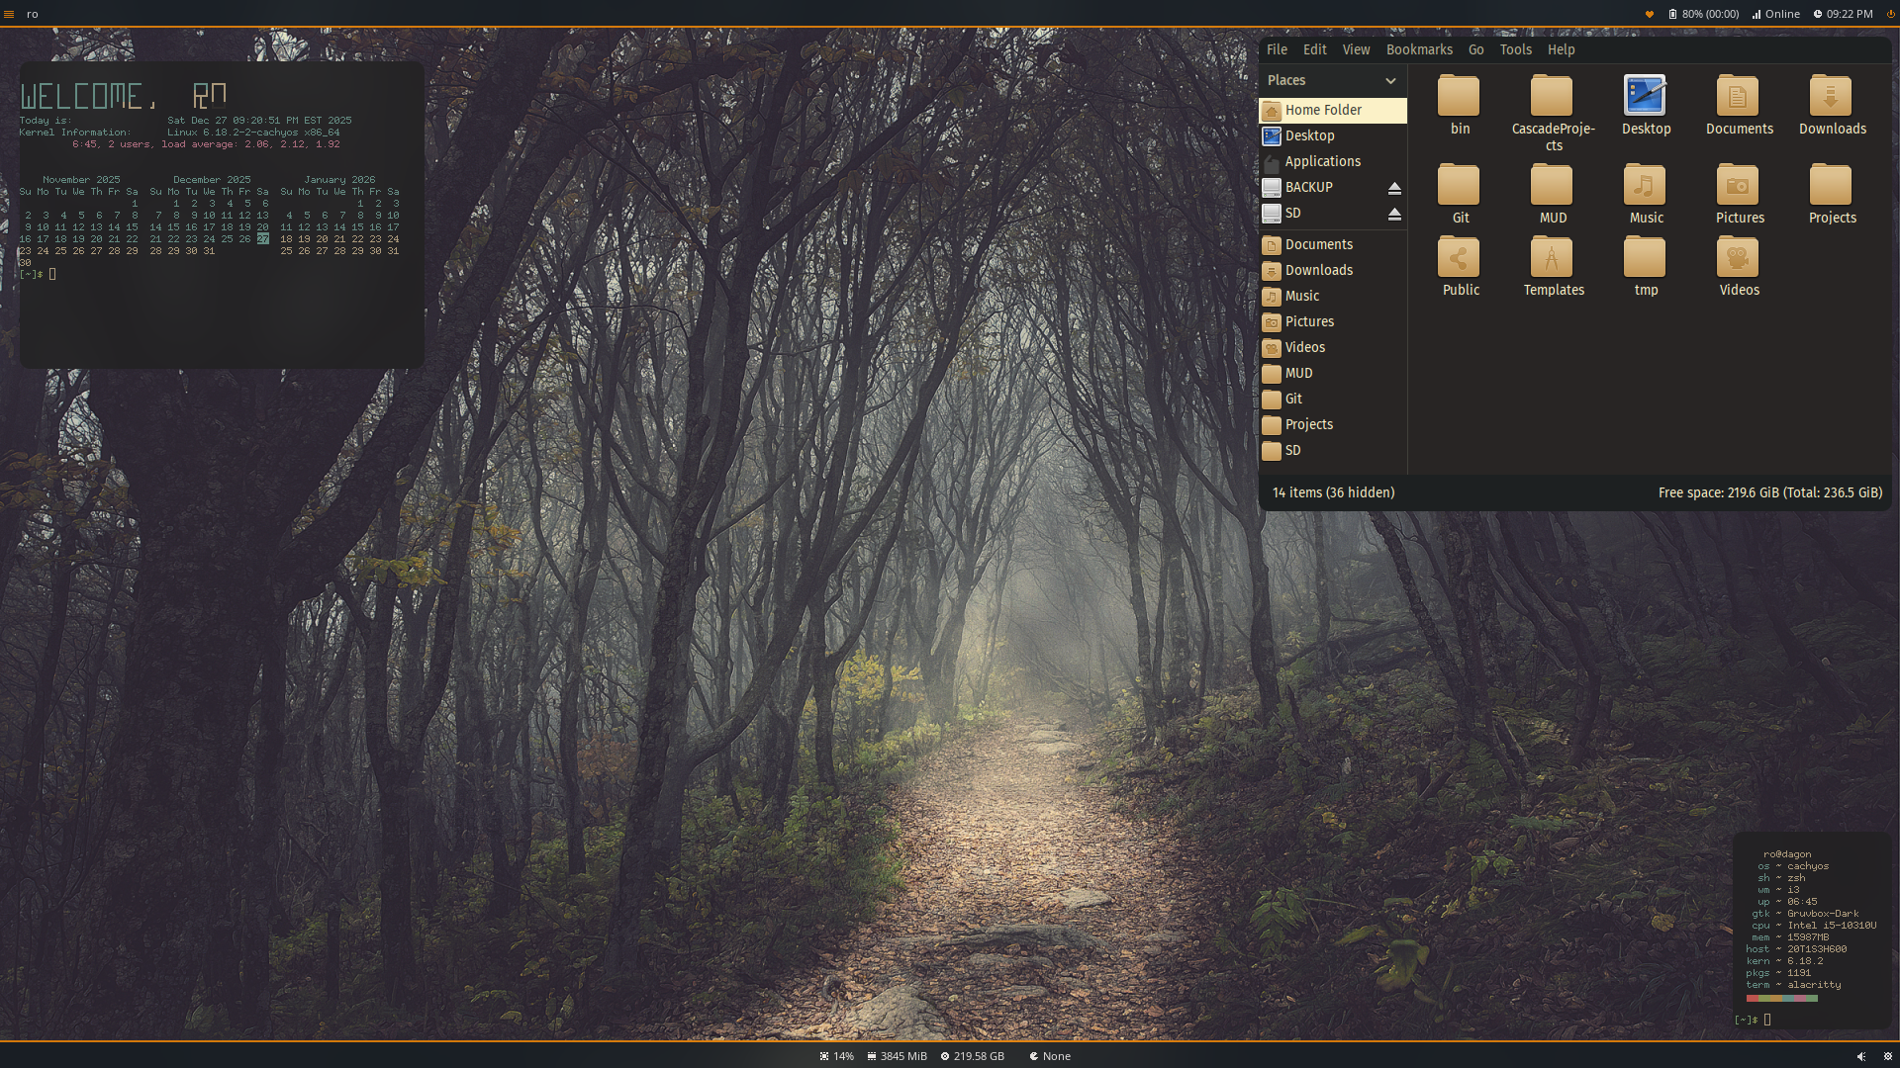This screenshot has width=1900, height=1068.
Task: Click the color palette bar in terminal
Action: tap(1782, 999)
